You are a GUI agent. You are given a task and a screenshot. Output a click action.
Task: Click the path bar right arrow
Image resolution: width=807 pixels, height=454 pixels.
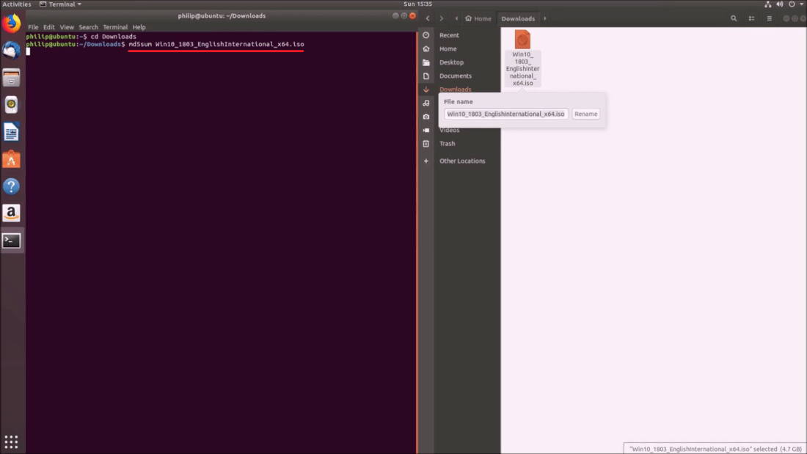(x=545, y=18)
